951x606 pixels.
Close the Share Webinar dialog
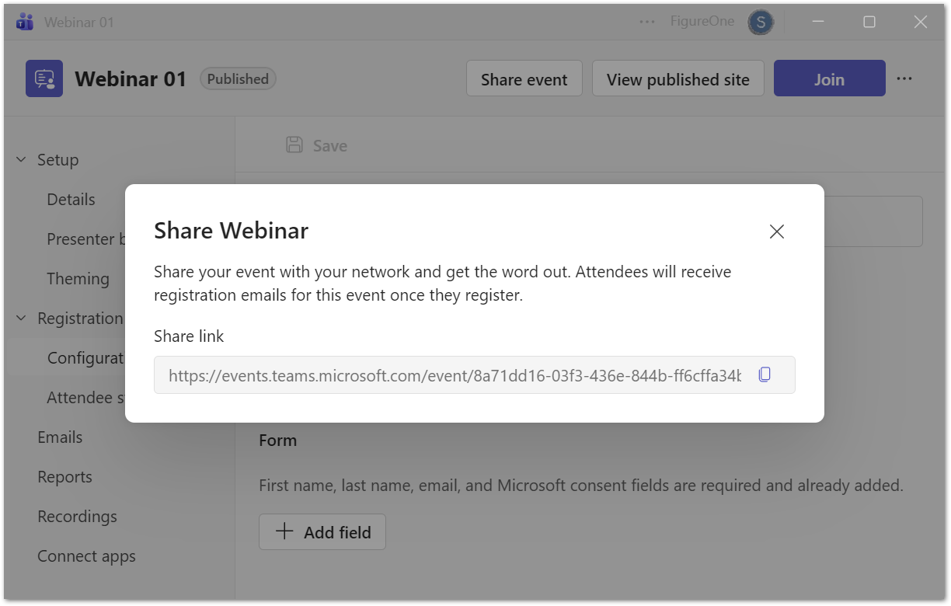[776, 232]
